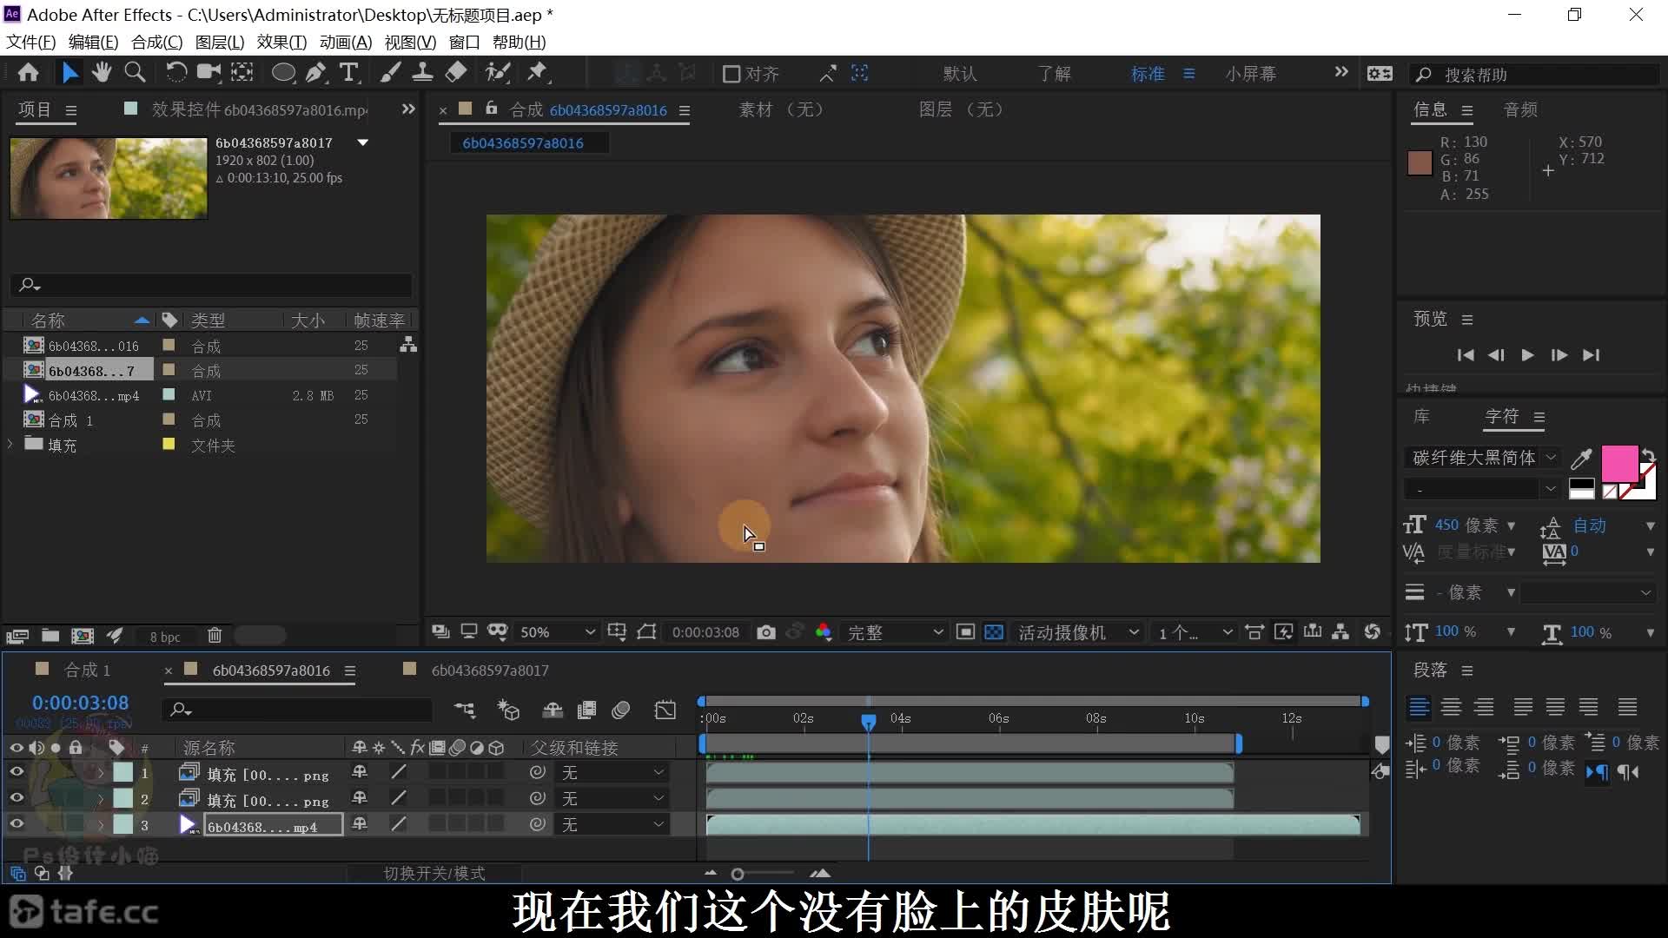The width and height of the screenshot is (1668, 938).
Task: Open the 50% magnification dropdown
Action: click(x=557, y=632)
